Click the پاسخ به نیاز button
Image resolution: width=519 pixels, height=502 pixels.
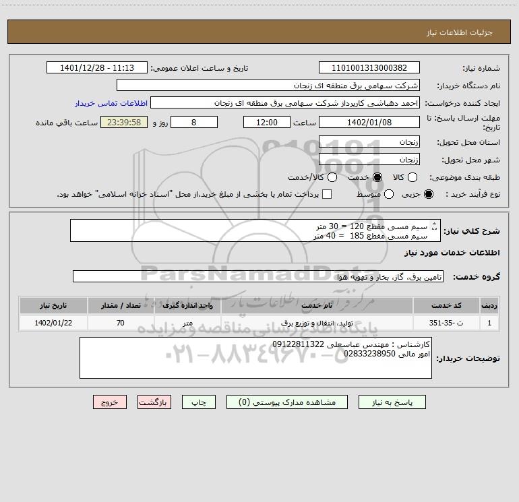coord(392,402)
